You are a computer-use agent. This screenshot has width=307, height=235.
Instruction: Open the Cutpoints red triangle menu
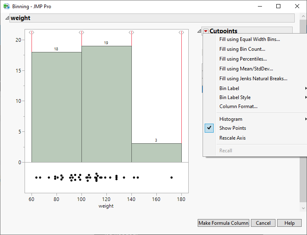tap(205, 31)
